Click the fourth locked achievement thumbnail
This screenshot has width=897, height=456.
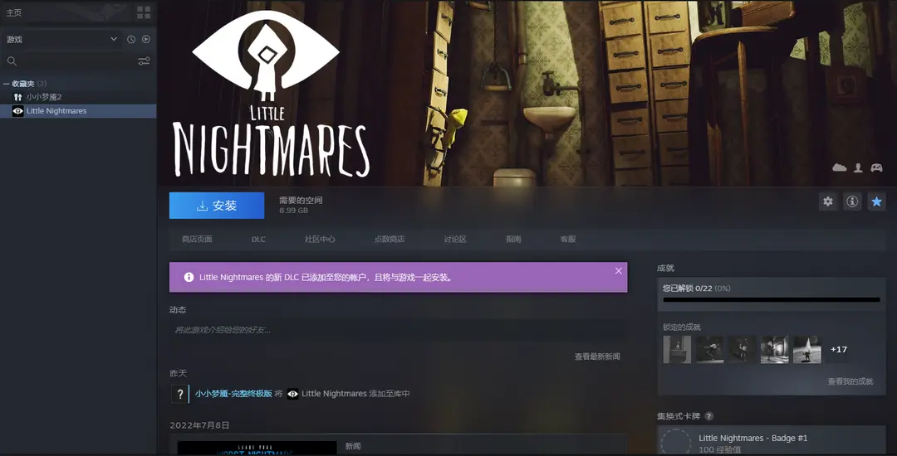point(775,349)
